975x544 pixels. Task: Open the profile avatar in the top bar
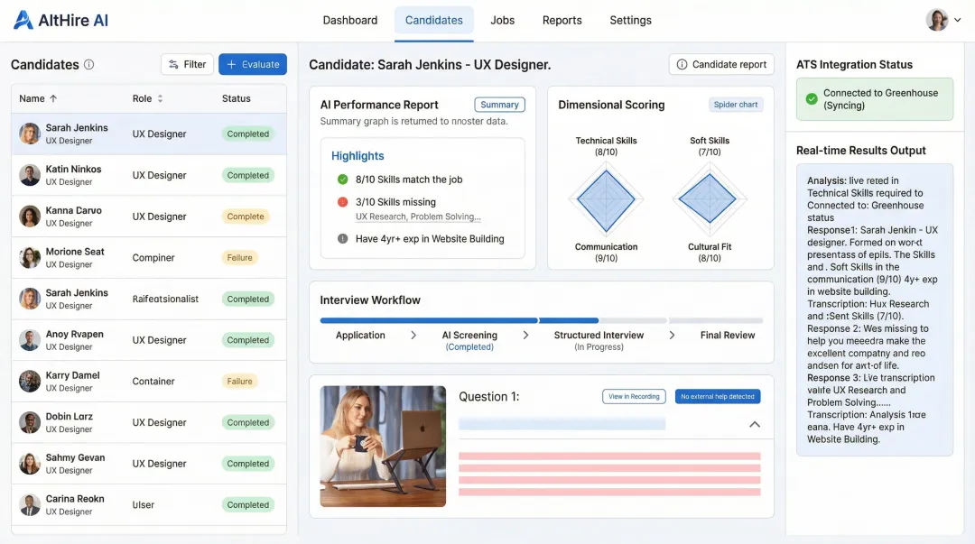coord(936,19)
